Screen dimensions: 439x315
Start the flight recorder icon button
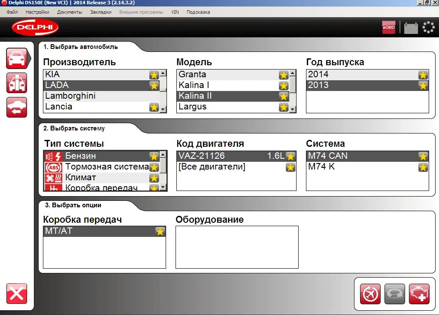370,294
